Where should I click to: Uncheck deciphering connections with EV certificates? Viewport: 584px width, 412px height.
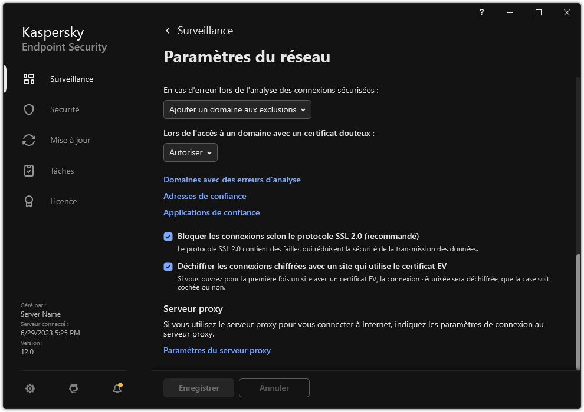[x=168, y=266]
